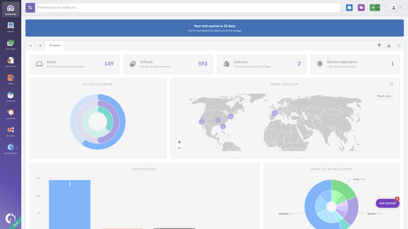Zoom out the map with minus button
Image resolution: width=408 pixels, height=229 pixels.
pyautogui.click(x=179, y=148)
